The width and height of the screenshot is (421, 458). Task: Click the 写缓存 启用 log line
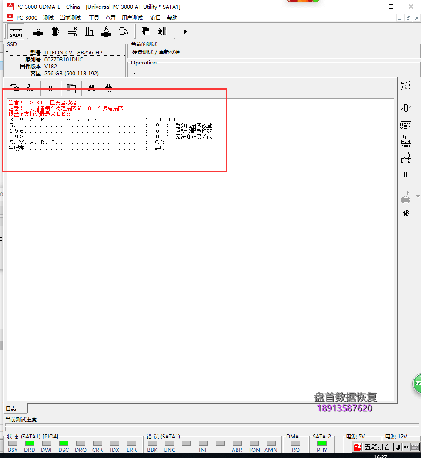(87, 148)
